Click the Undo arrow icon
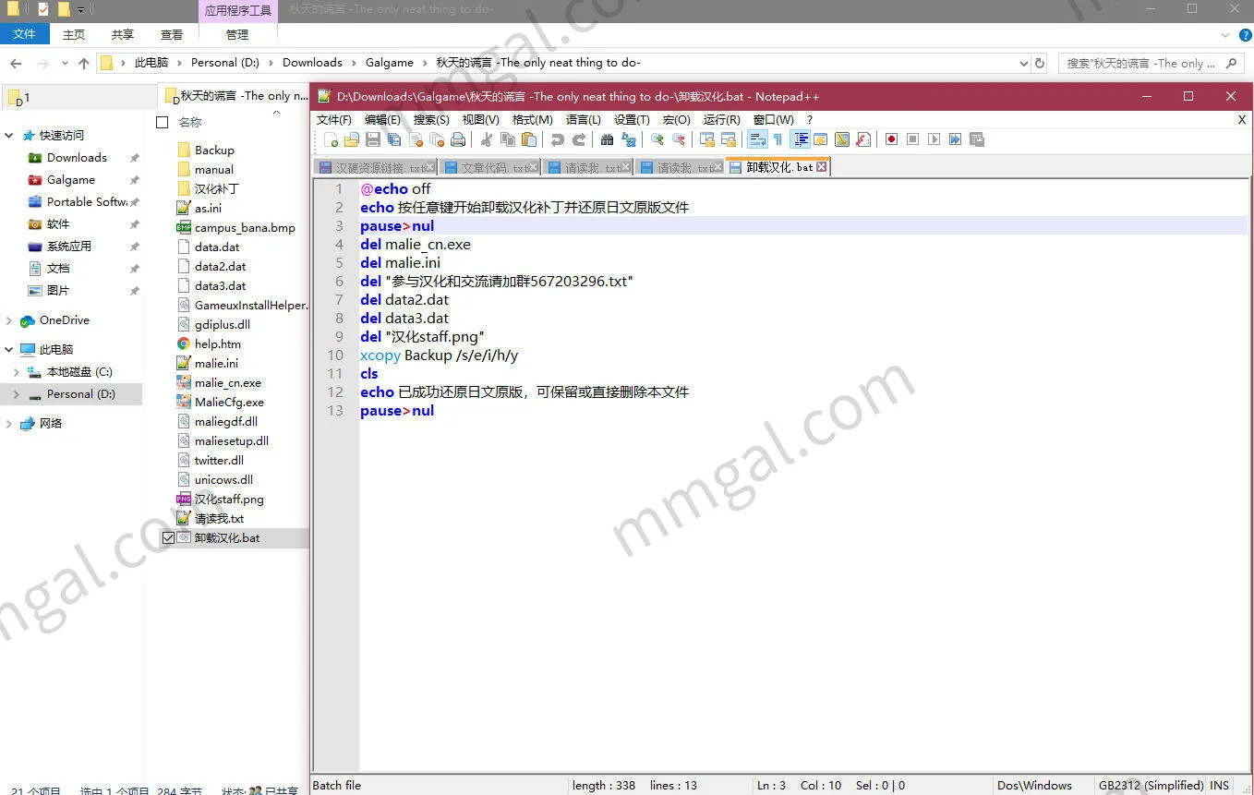The height and width of the screenshot is (795, 1254). tap(557, 139)
